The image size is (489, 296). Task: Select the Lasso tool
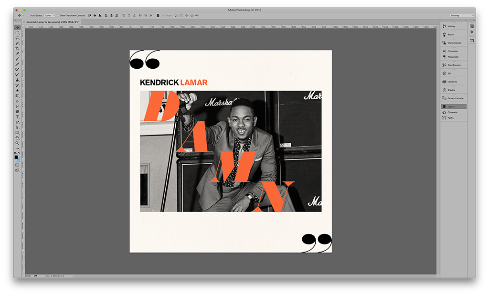(x=17, y=38)
